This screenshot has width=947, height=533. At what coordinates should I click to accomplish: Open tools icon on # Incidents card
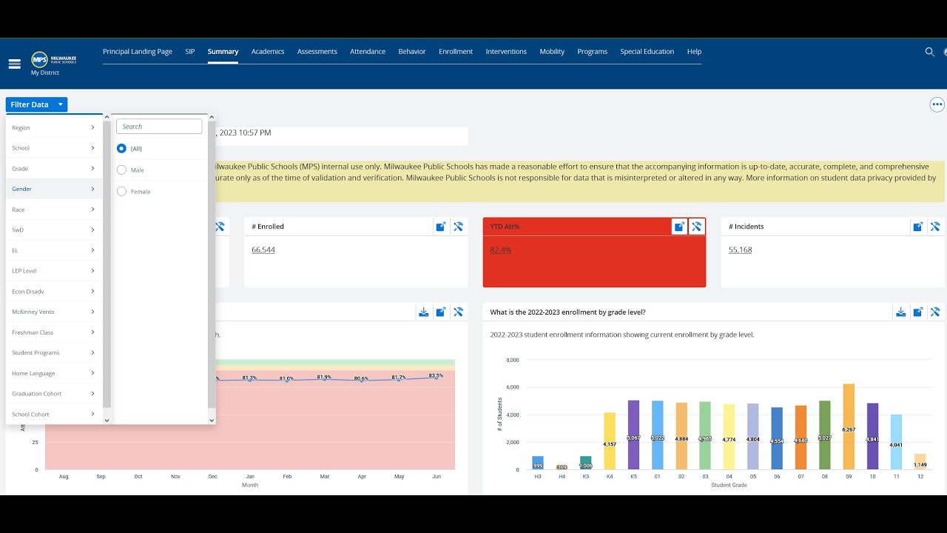point(935,227)
